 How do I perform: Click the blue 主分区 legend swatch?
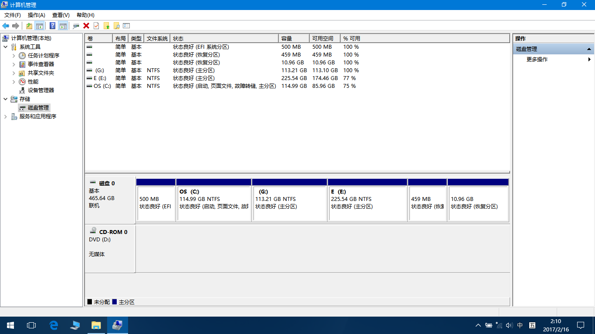[115, 302]
